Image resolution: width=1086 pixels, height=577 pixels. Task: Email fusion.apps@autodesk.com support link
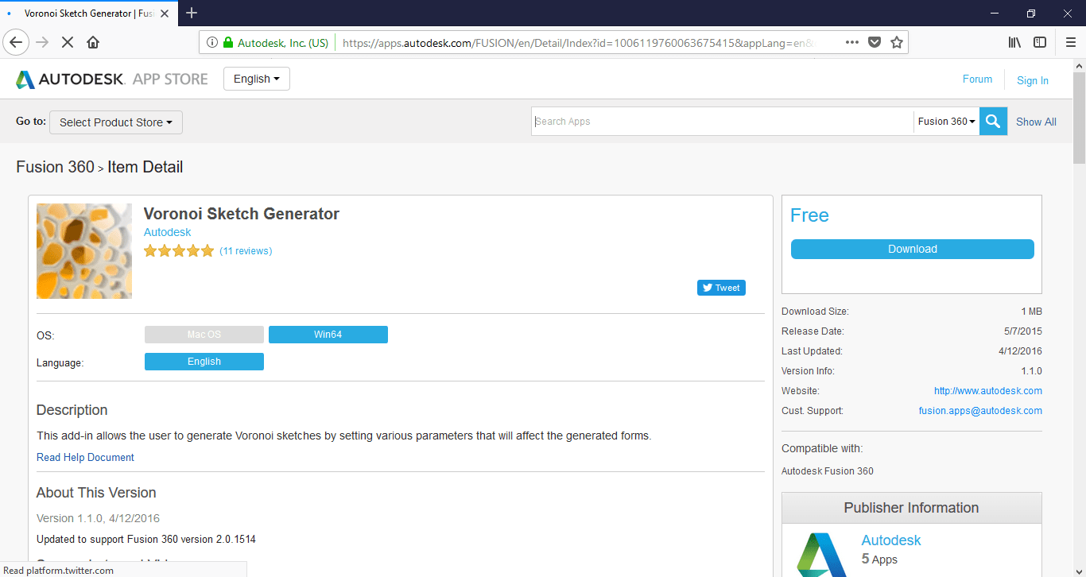tap(980, 411)
